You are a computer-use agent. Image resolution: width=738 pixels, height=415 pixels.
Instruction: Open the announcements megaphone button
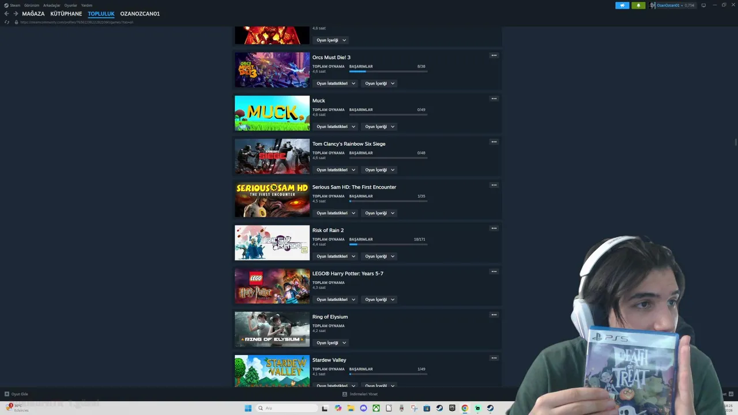click(x=622, y=5)
